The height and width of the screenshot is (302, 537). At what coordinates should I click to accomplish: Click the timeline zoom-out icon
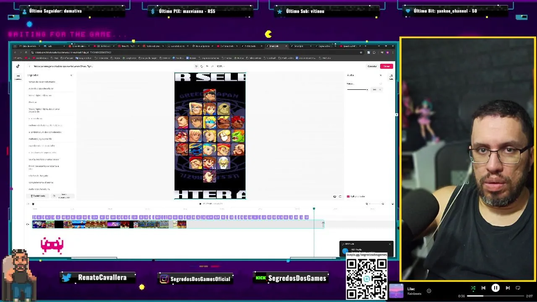tap(367, 204)
